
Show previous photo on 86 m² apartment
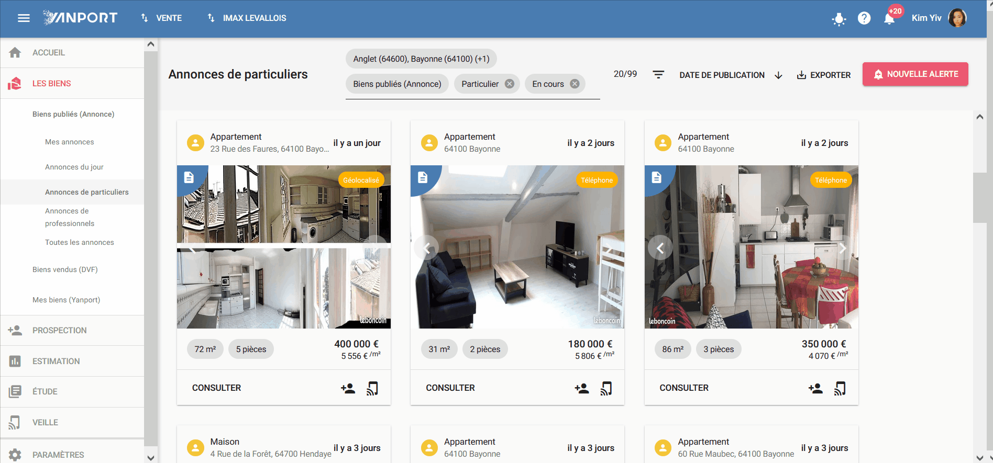click(660, 248)
